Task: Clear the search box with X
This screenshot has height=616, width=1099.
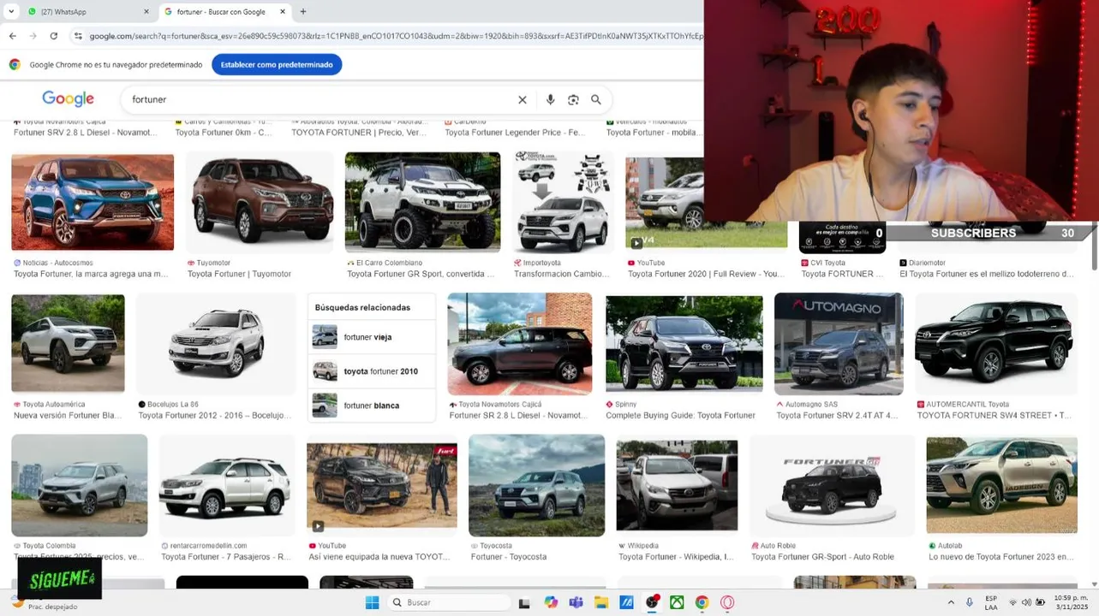Action: (x=523, y=100)
